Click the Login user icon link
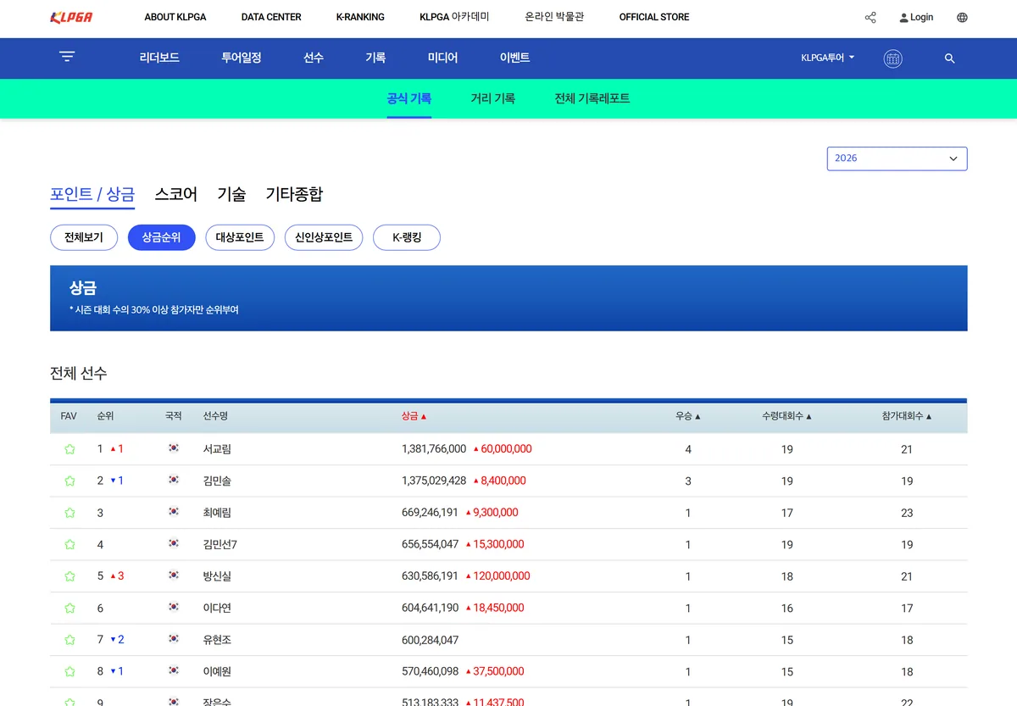 (x=916, y=17)
